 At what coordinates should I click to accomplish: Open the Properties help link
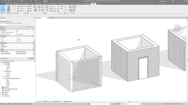point(4,58)
